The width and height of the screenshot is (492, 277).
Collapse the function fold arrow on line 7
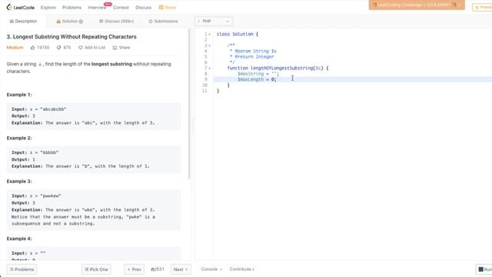coord(210,68)
